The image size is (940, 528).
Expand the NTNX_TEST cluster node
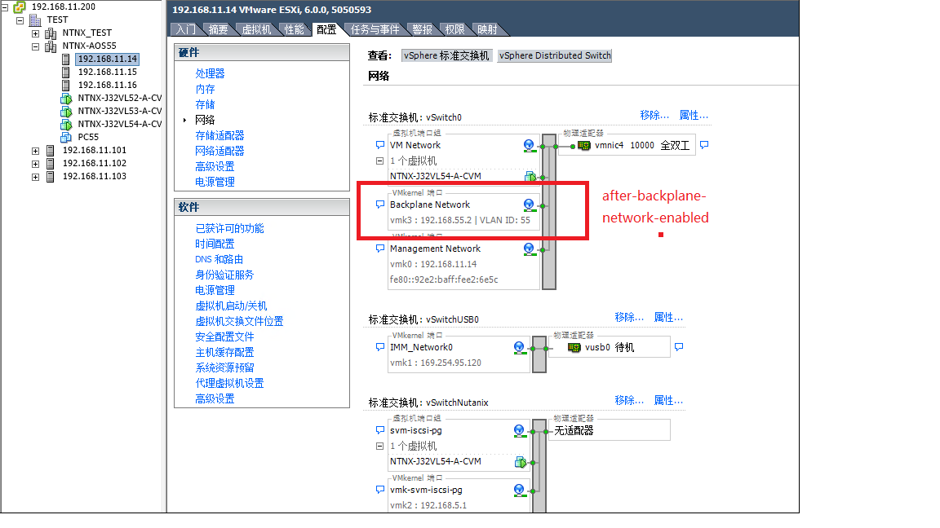coord(35,33)
